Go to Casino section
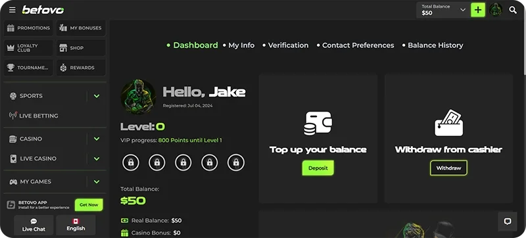The width and height of the screenshot is (526, 238). [x=30, y=139]
